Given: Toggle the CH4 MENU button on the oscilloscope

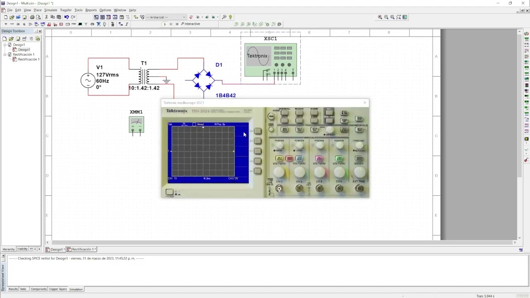Looking at the screenshot, I should (x=339, y=158).
